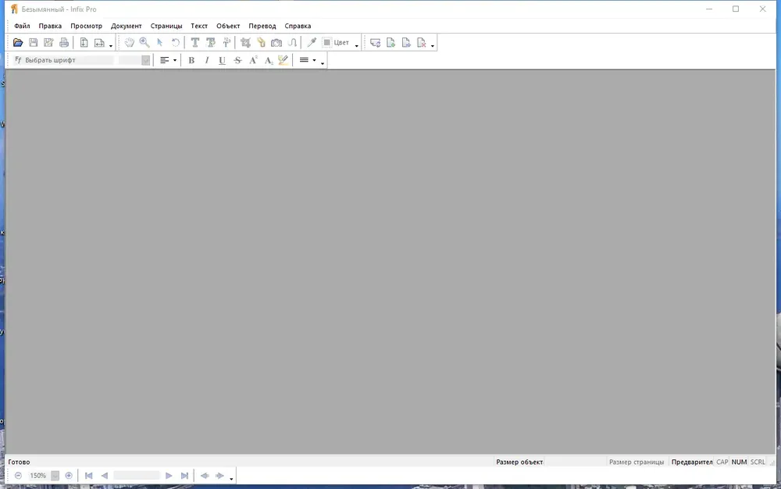Click the next view forward arrow
The image size is (781, 489).
coord(219,476)
